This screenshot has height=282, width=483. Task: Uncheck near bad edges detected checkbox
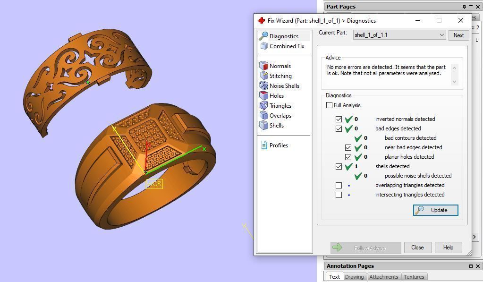pyautogui.click(x=348, y=147)
